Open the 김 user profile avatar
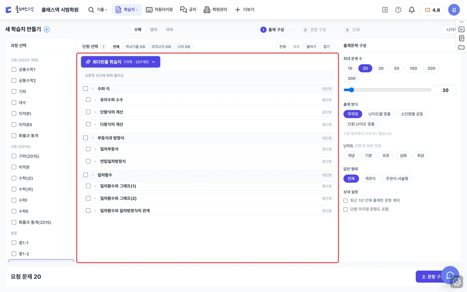Screen dimensions: 467x292 [x=454, y=10]
